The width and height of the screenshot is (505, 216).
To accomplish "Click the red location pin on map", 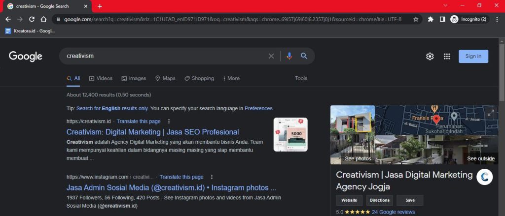I will (x=436, y=119).
